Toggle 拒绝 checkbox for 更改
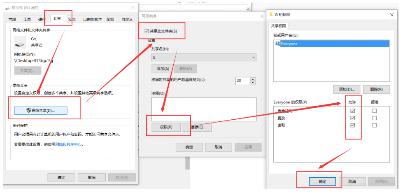Viewport: 403px width, 195px height. coord(375,118)
